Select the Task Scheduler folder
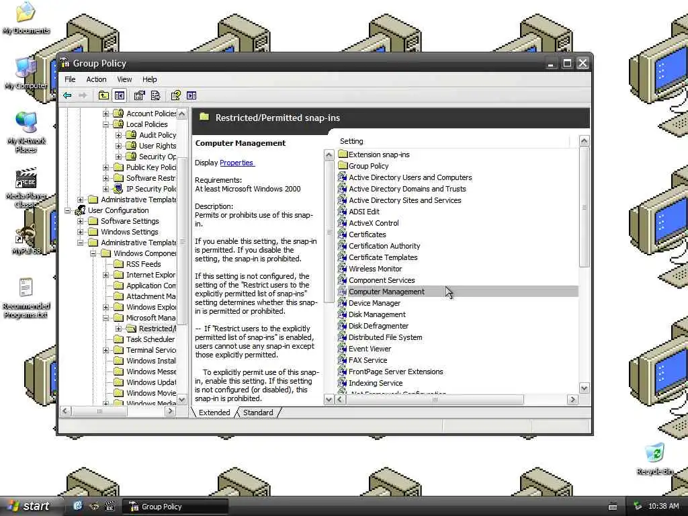Viewport: 688px width, 516px height. [150, 339]
